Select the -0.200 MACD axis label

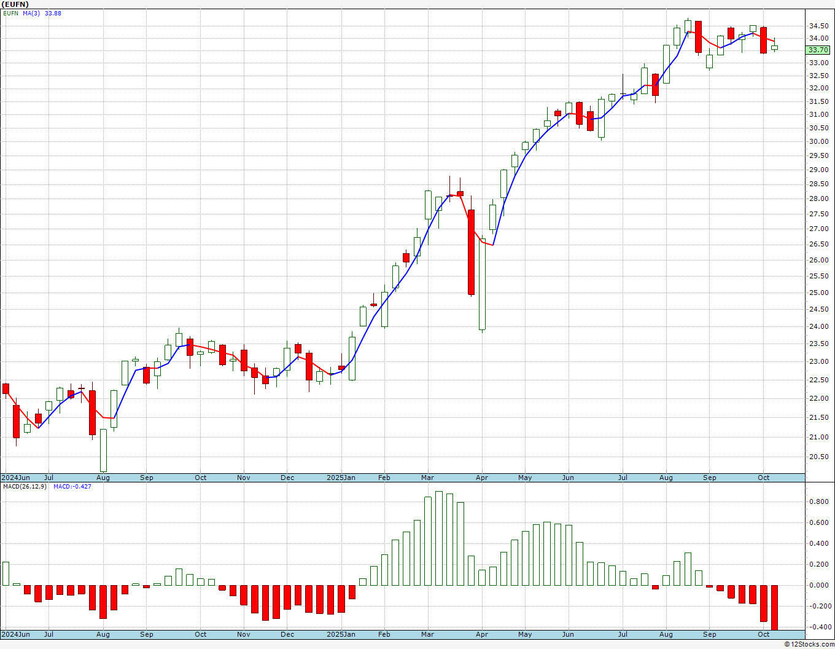pyautogui.click(x=819, y=606)
